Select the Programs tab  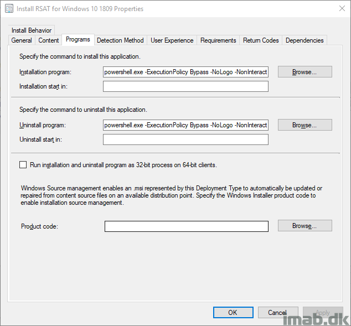[x=78, y=39]
